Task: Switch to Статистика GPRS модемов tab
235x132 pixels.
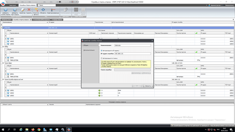Action: click(41, 20)
